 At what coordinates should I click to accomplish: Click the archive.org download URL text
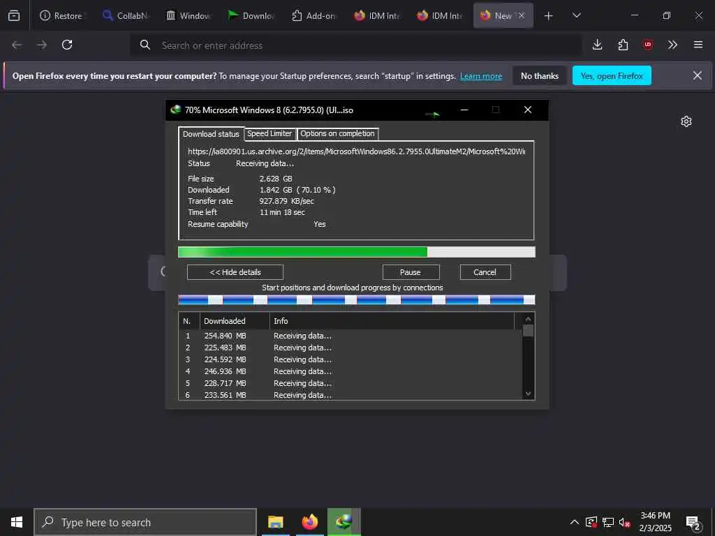pyautogui.click(x=356, y=151)
